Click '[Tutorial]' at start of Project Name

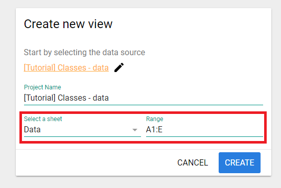pyautogui.click(x=40, y=98)
